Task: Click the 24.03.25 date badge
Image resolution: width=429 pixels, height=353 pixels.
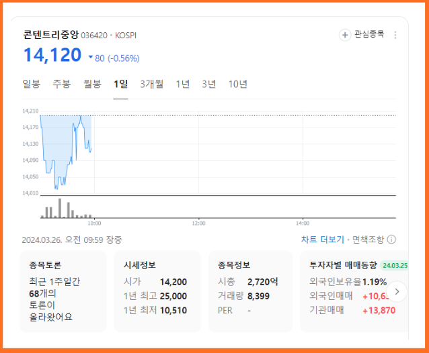Action: pos(395,265)
